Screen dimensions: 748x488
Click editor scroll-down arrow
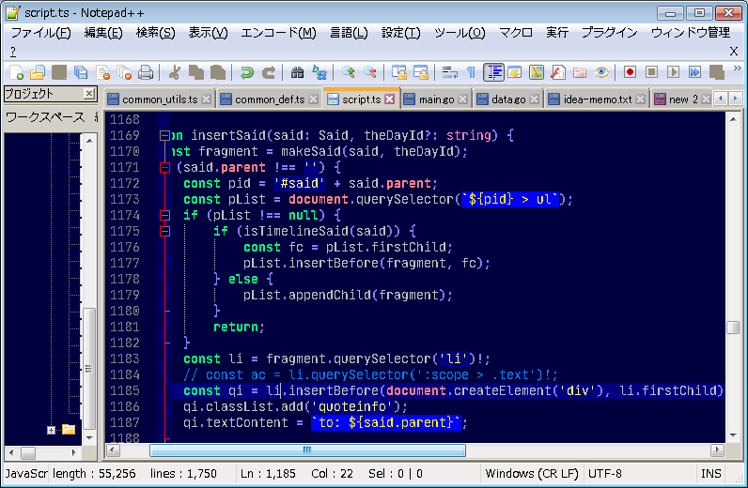coord(733,435)
